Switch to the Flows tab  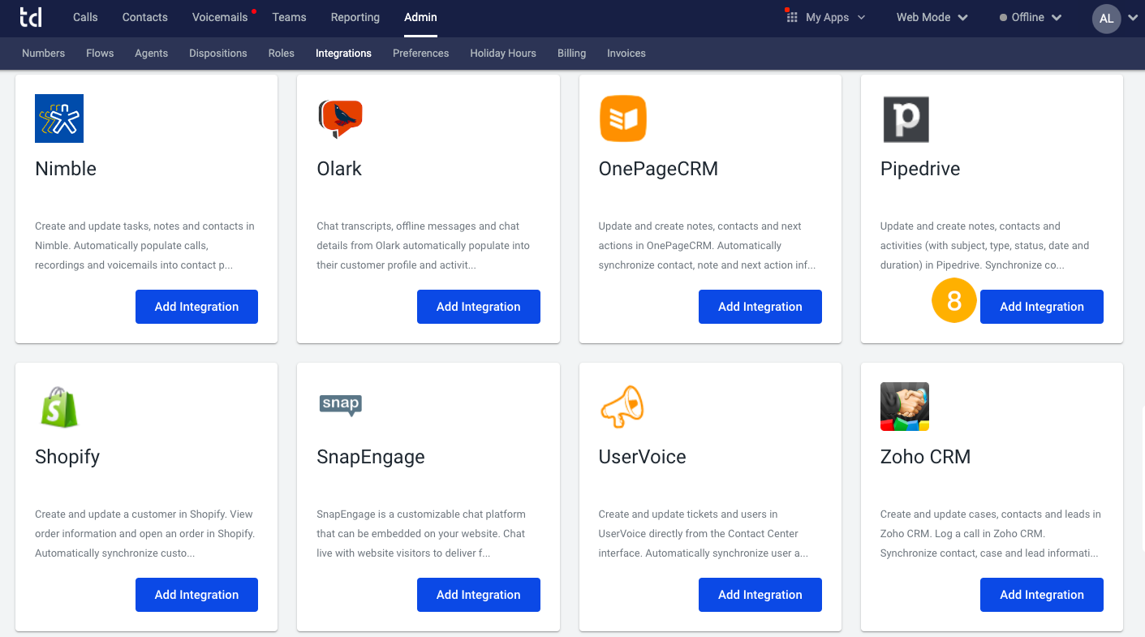(99, 53)
